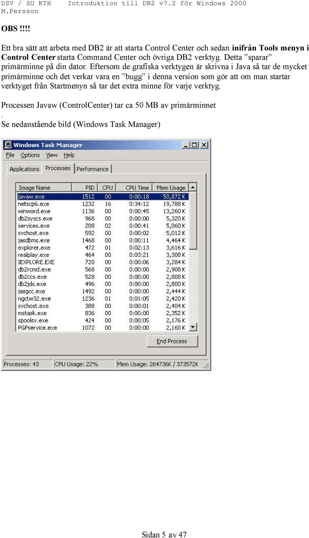309x538 pixels.
Task: Select the ngctw32.exe process
Action: pyautogui.click(x=102, y=298)
